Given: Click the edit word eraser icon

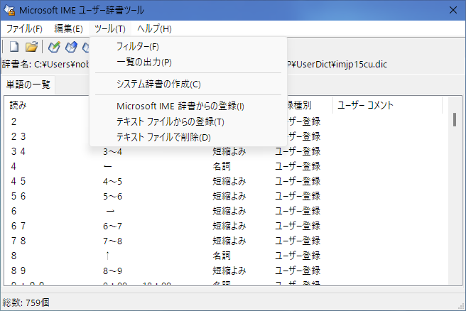Looking at the screenshot, I should (x=71, y=47).
